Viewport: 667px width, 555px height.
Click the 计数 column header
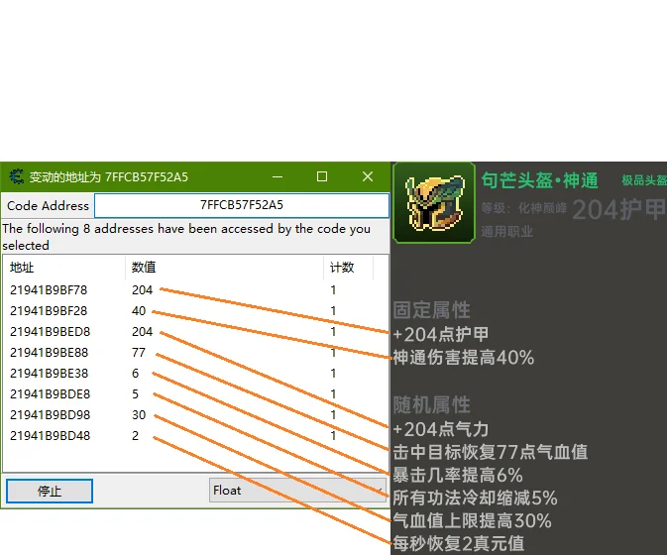354,268
